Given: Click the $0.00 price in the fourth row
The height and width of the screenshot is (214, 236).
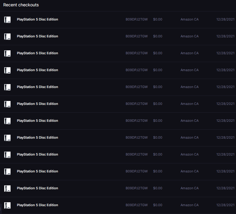Looking at the screenshot, I should point(158,70).
